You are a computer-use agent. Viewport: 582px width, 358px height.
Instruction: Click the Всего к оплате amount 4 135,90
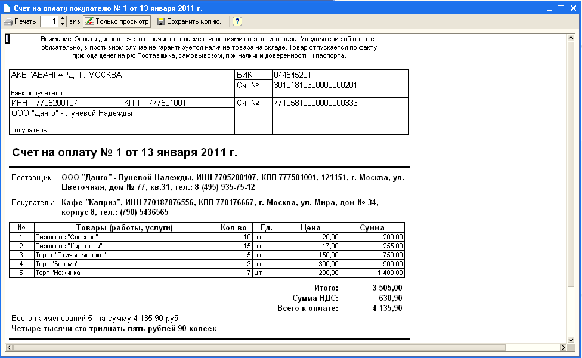point(387,308)
